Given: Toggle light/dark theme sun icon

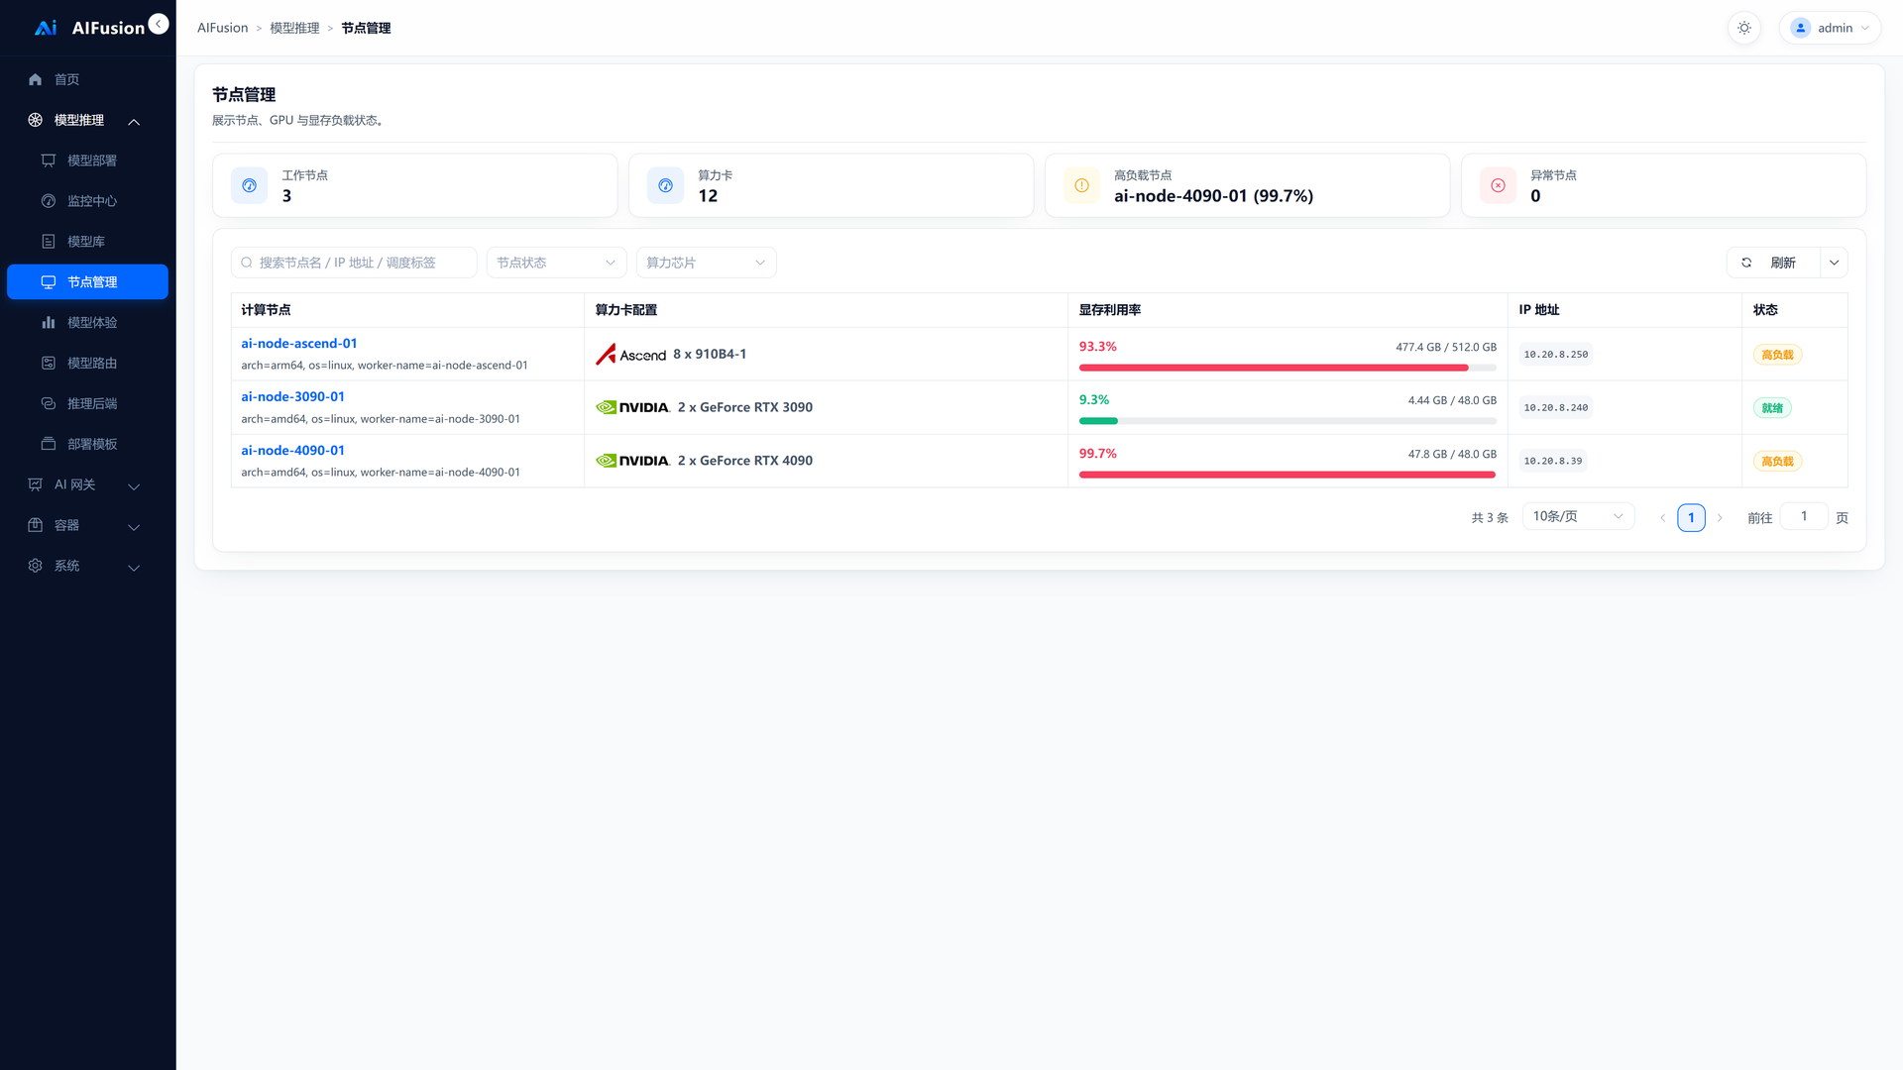Looking at the screenshot, I should pyautogui.click(x=1744, y=28).
